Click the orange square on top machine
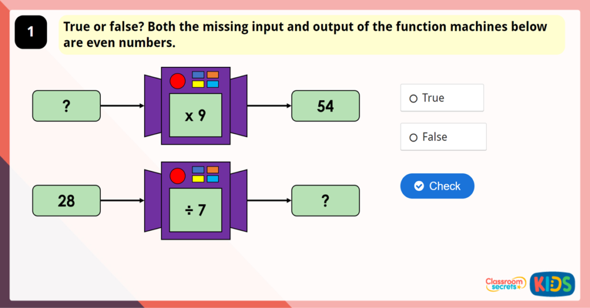The height and width of the screenshot is (308, 590). point(213,75)
